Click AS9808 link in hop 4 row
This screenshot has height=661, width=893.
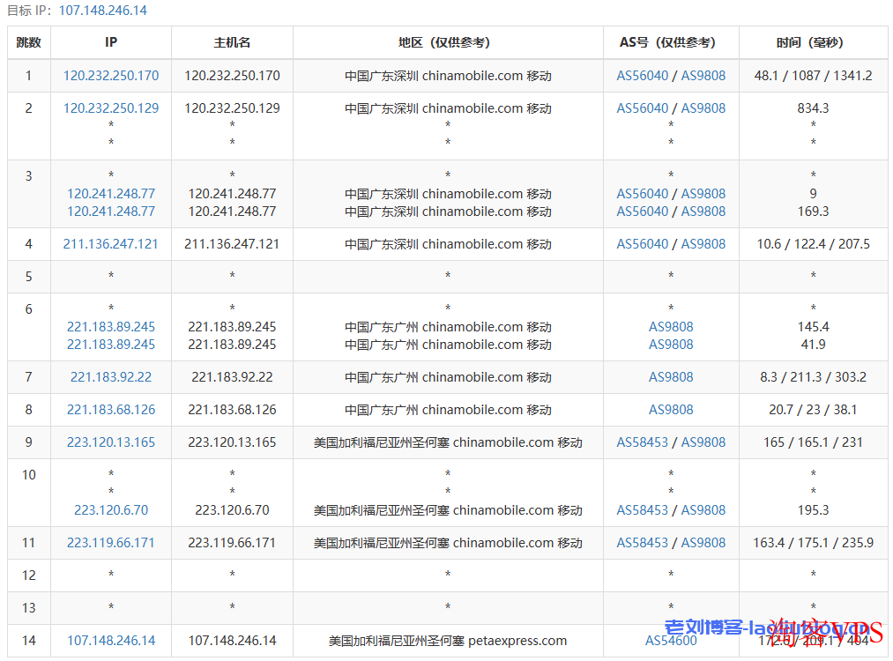pyautogui.click(x=703, y=243)
